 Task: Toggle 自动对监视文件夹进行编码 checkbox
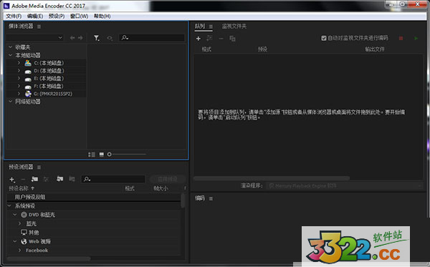pos(324,38)
